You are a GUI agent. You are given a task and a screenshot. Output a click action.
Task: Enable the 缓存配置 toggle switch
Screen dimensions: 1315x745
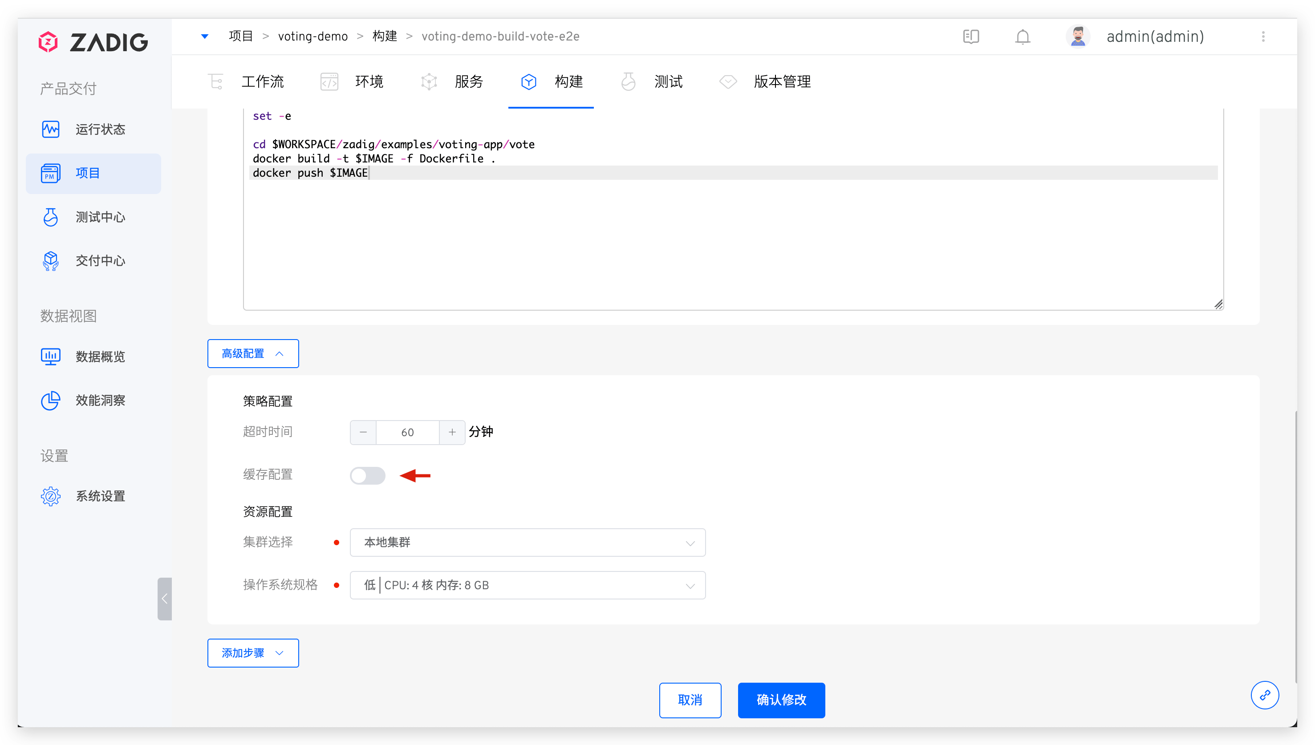point(367,475)
